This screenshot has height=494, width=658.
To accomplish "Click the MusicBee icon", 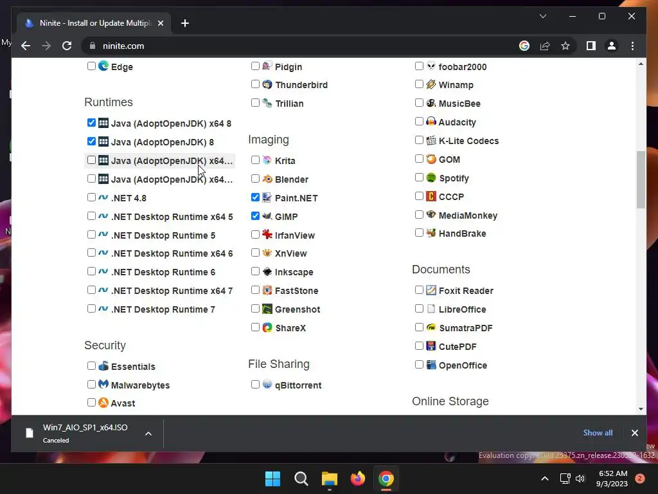I will (431, 103).
